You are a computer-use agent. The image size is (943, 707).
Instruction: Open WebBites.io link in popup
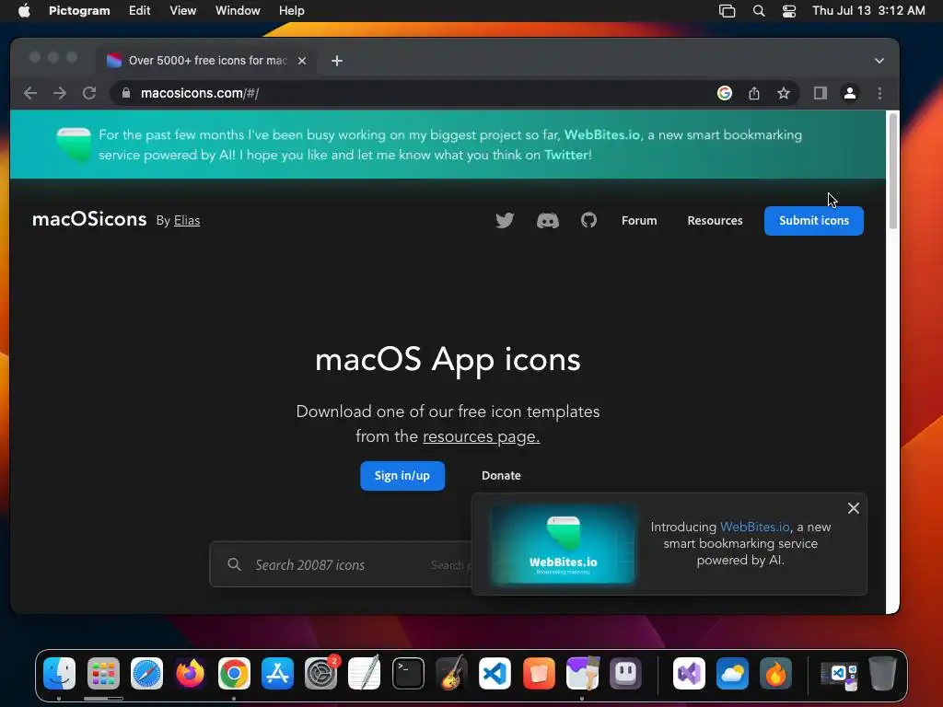coord(755,527)
